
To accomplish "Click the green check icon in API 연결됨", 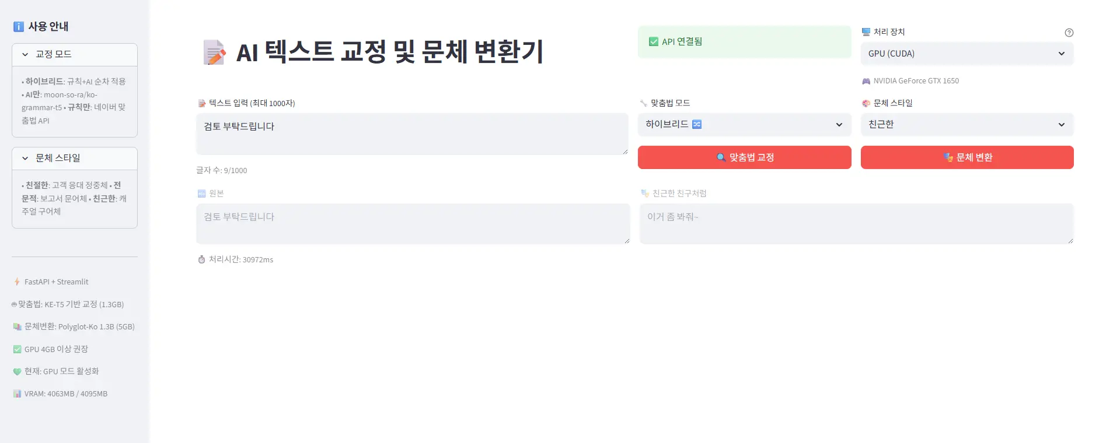I will (x=654, y=42).
